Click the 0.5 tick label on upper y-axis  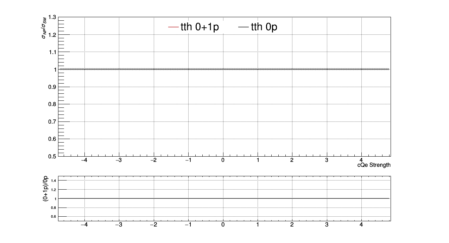click(x=52, y=156)
